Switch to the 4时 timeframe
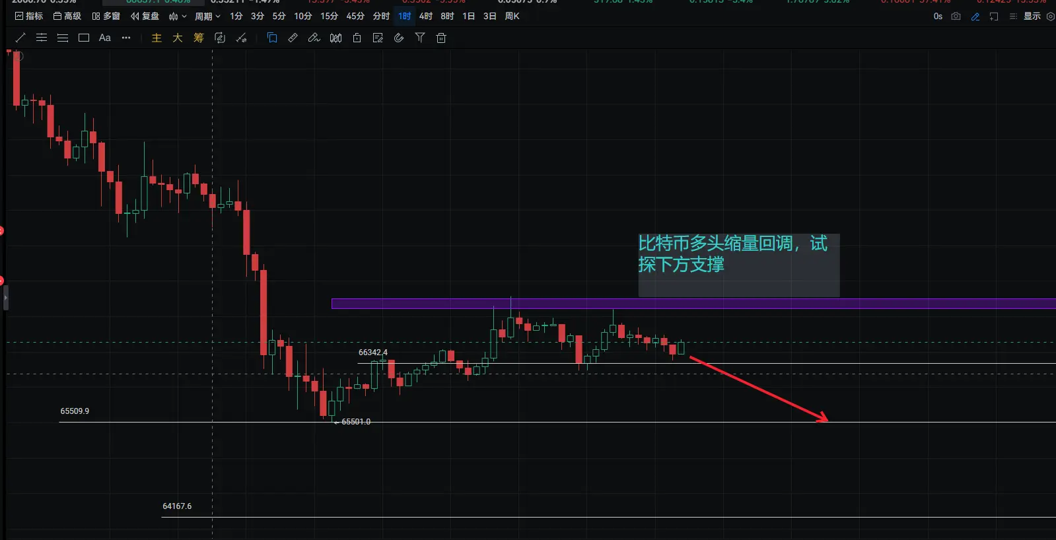This screenshot has width=1056, height=540. (x=426, y=16)
